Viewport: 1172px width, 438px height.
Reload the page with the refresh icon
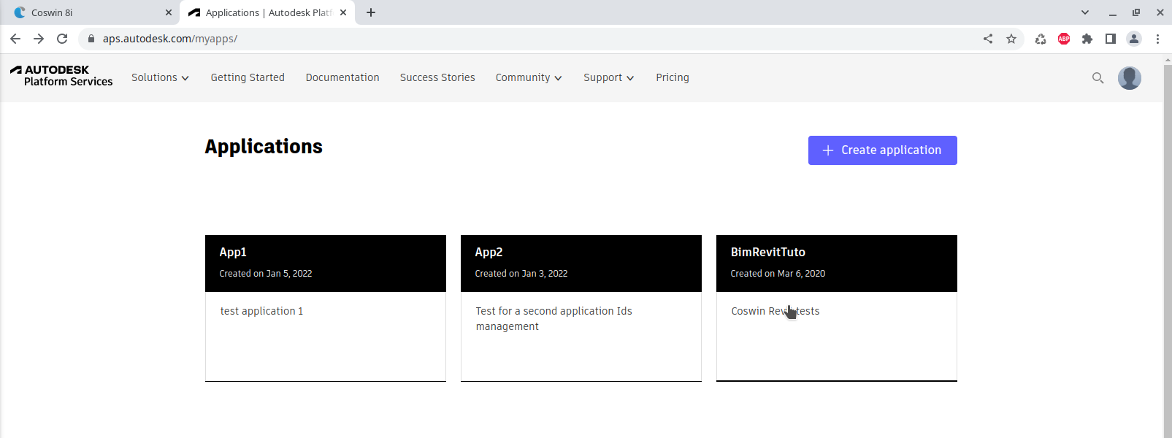click(62, 39)
